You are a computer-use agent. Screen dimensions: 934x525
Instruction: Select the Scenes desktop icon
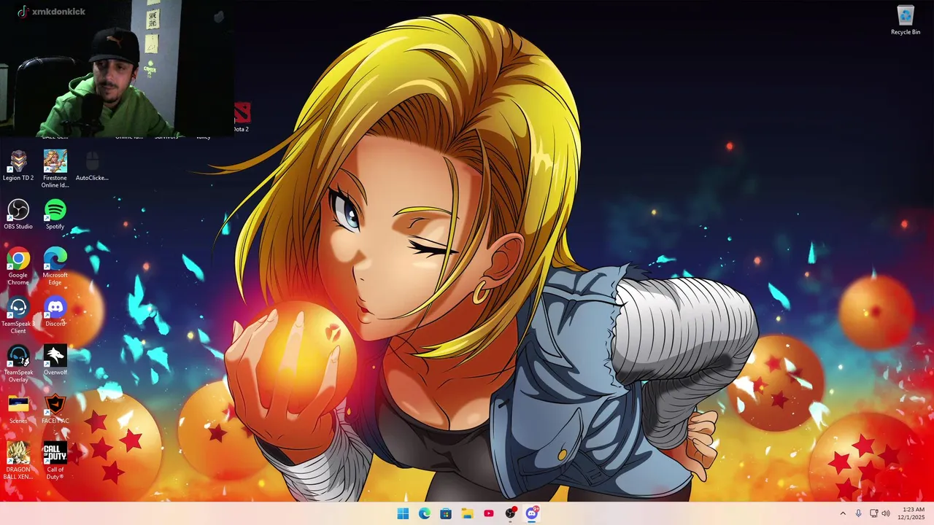pos(18,409)
